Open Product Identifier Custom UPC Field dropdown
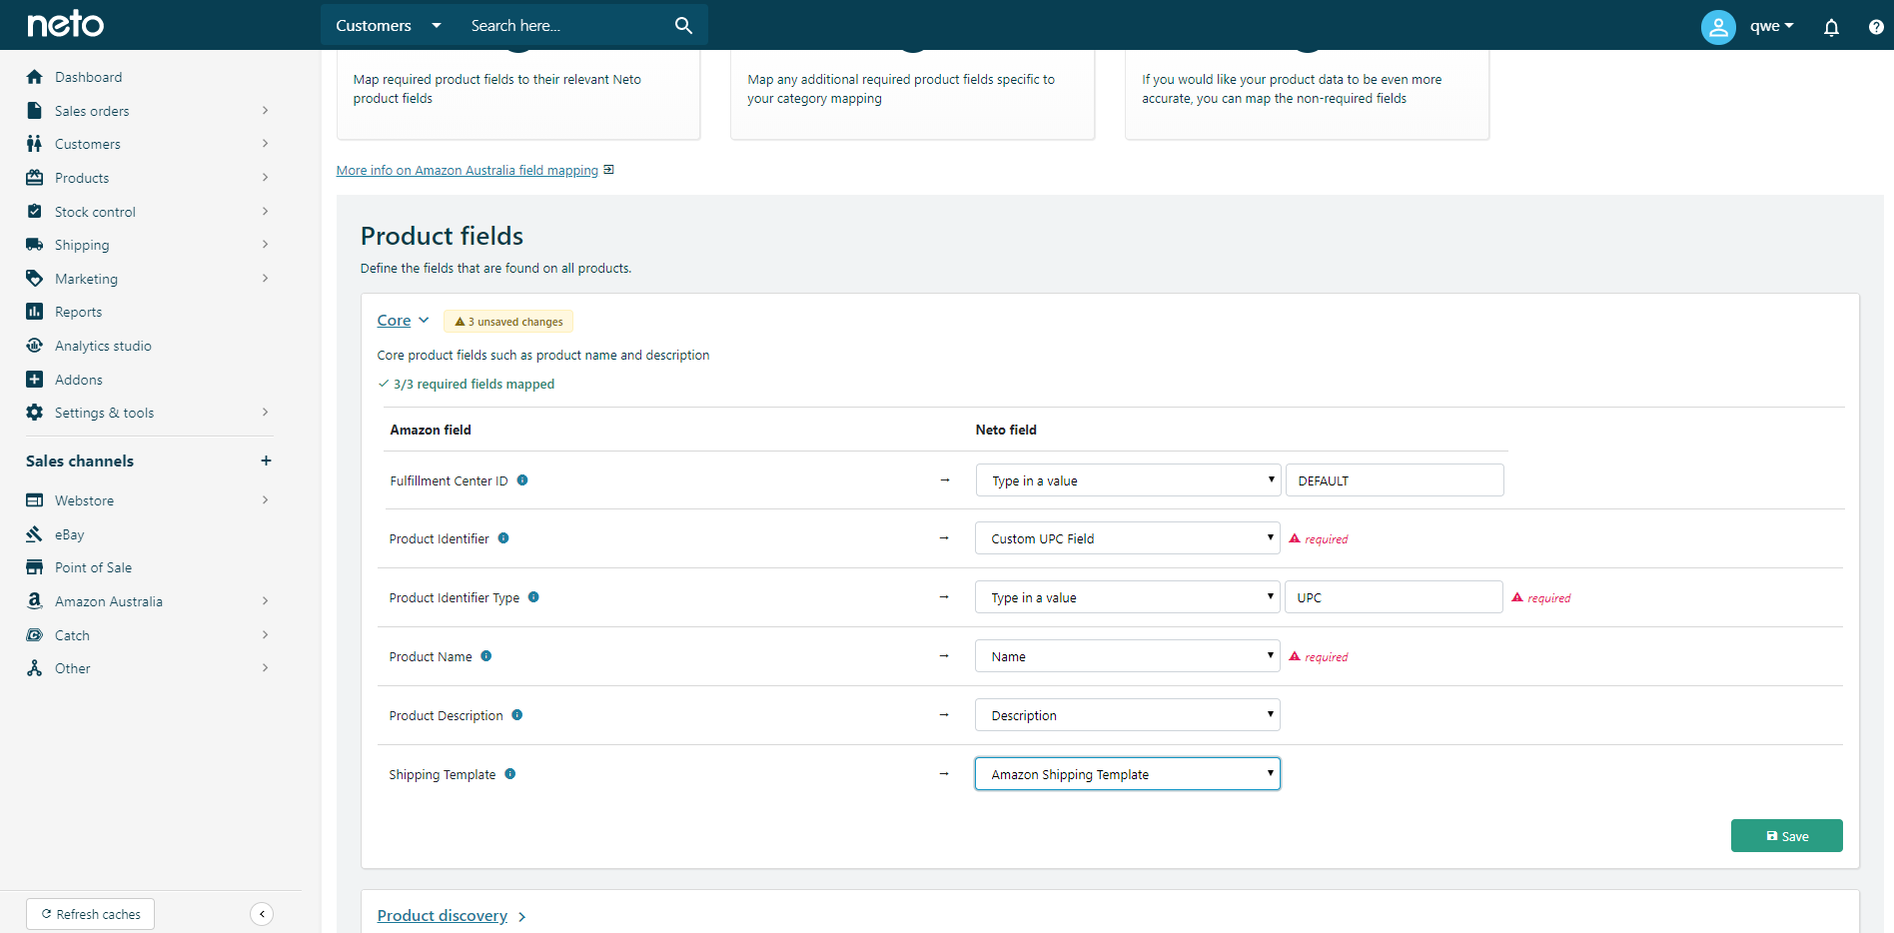 tap(1128, 538)
